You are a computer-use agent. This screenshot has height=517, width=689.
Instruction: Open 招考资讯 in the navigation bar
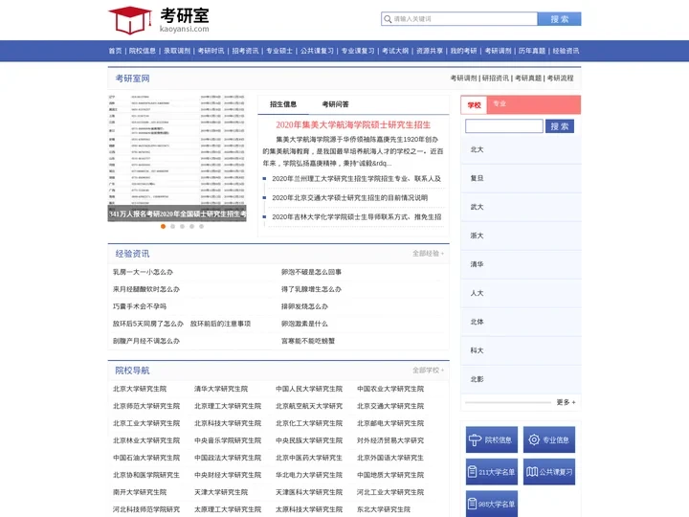pos(245,51)
